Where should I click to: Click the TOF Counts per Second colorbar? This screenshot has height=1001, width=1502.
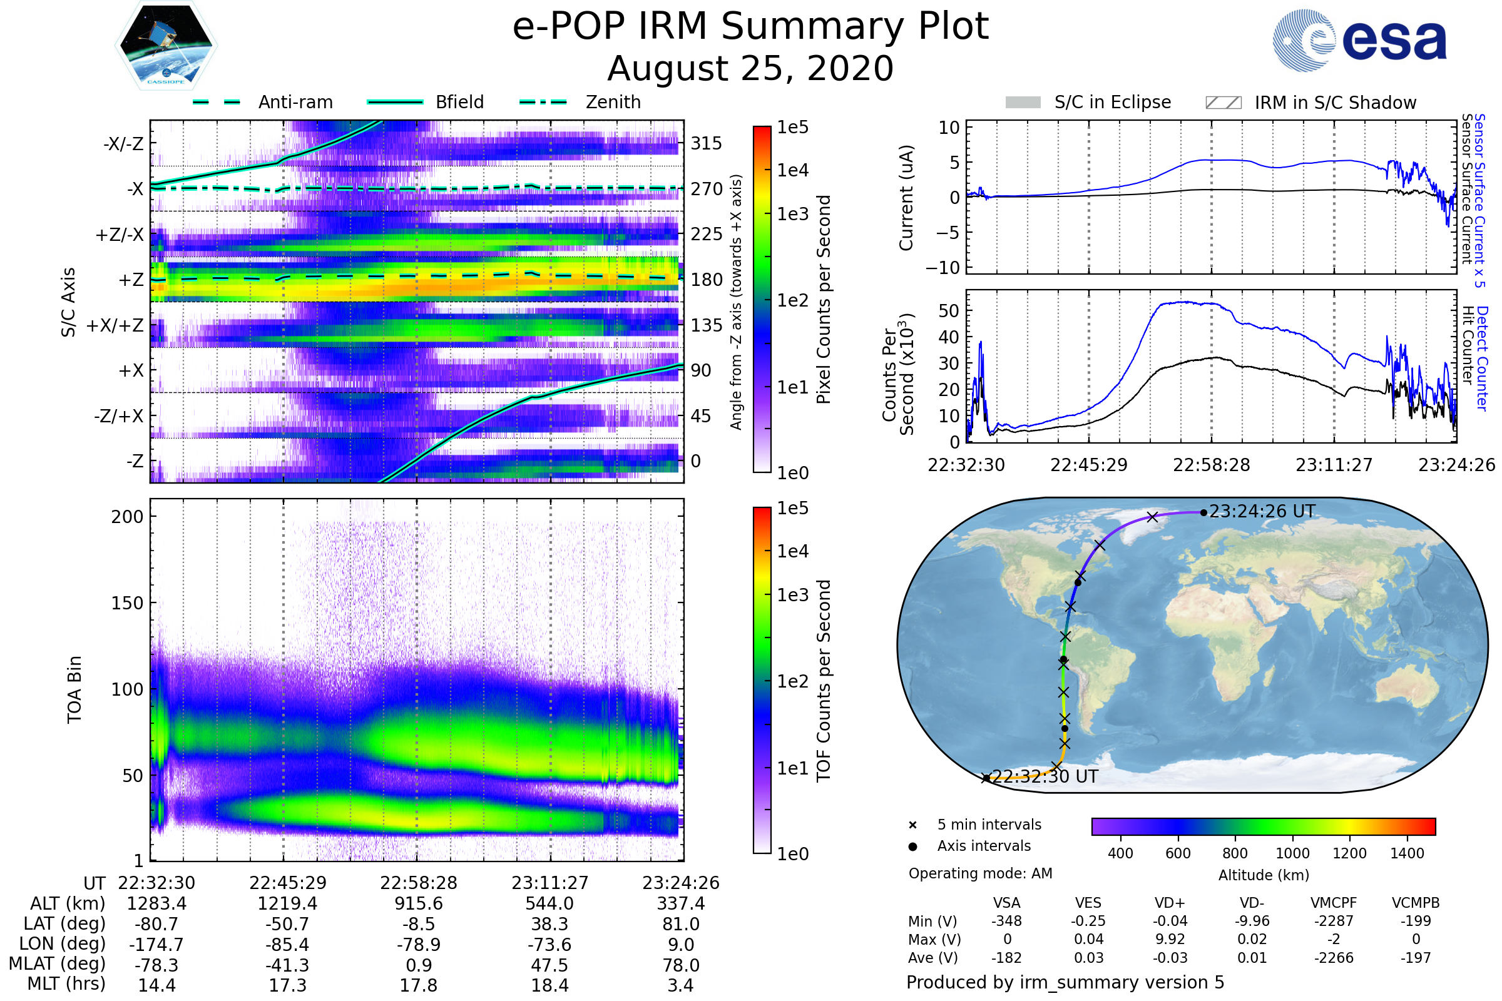click(x=762, y=680)
